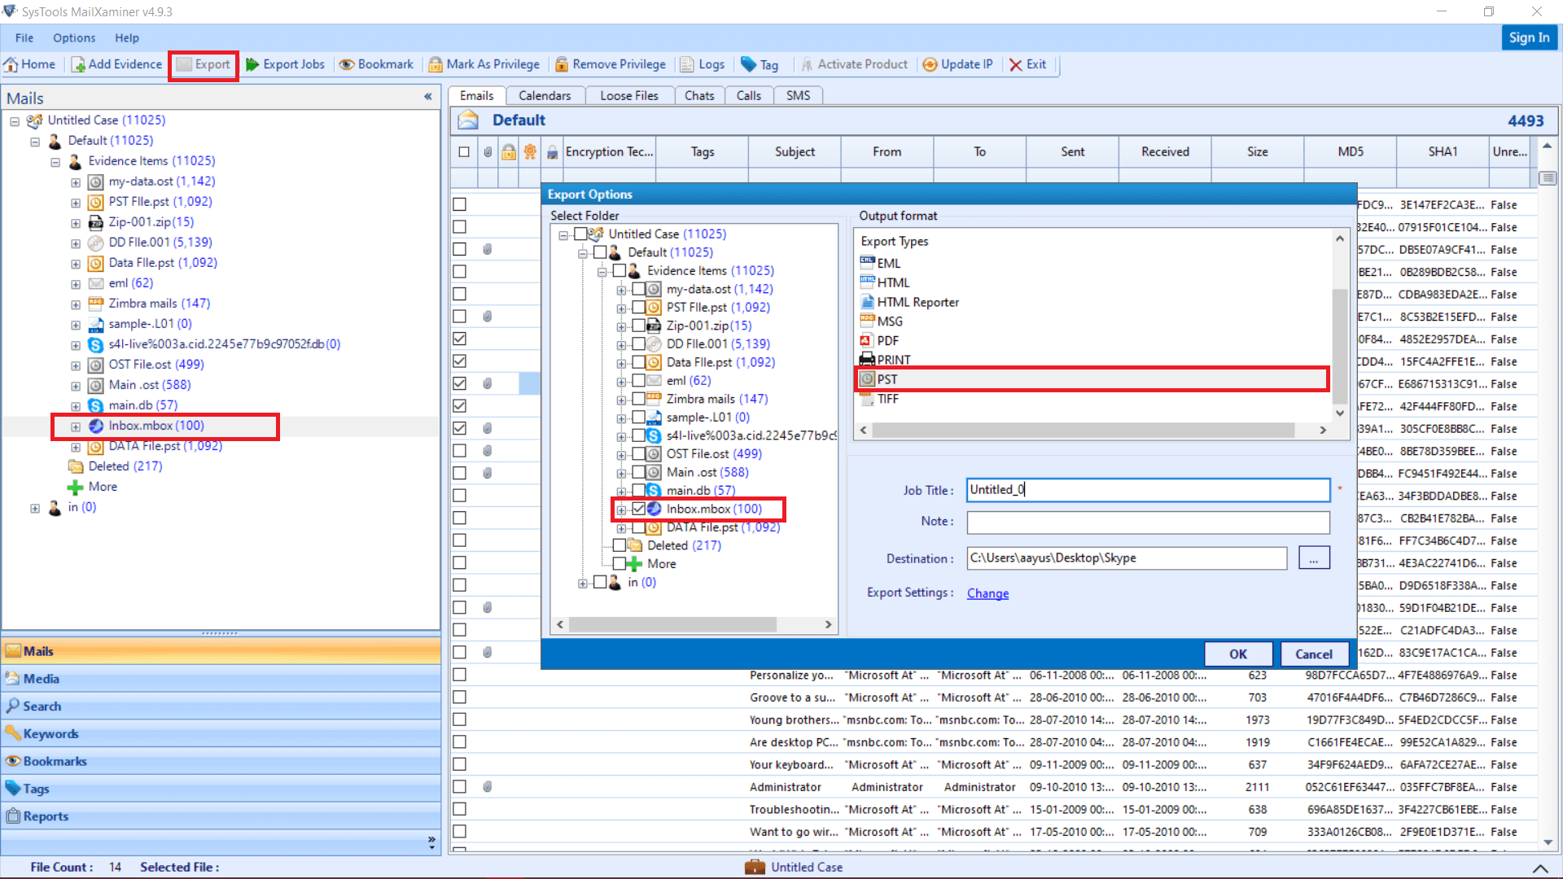The image size is (1563, 879).
Task: Expand the 'in (0)' node in Mails tree
Action: 35,508
